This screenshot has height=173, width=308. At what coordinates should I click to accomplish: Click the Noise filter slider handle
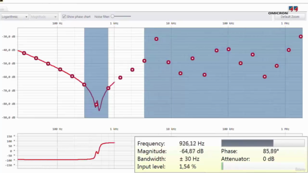pos(113,16)
